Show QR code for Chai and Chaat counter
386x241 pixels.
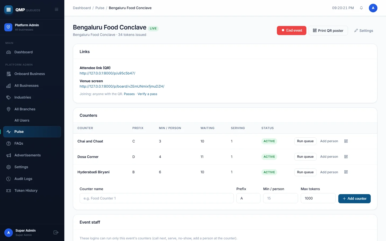(346, 141)
